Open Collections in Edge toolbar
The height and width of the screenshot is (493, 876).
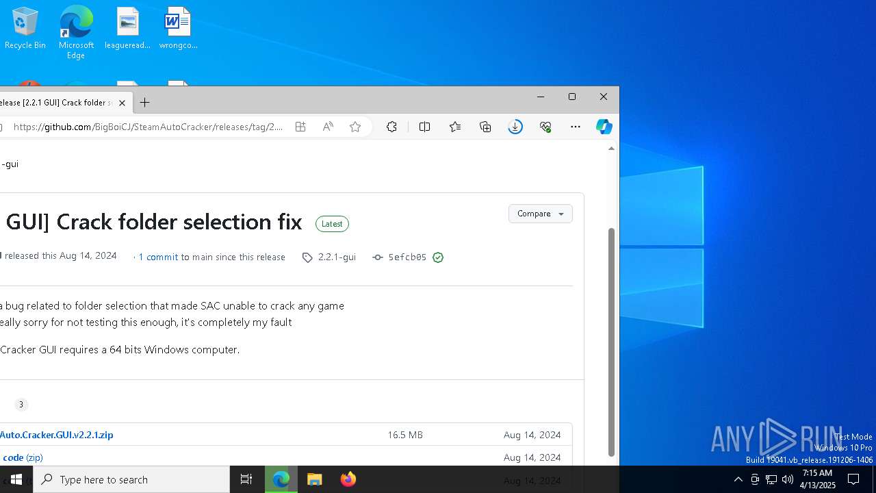[x=485, y=127]
